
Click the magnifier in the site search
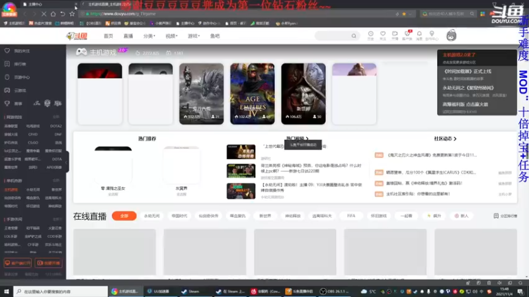coord(354,36)
